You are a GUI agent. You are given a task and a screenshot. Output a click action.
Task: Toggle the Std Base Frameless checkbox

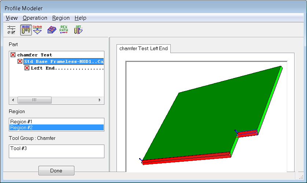(x=20, y=61)
